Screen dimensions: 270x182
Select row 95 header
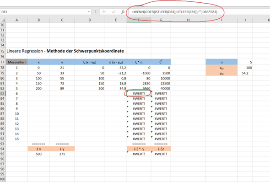(x=3, y=154)
